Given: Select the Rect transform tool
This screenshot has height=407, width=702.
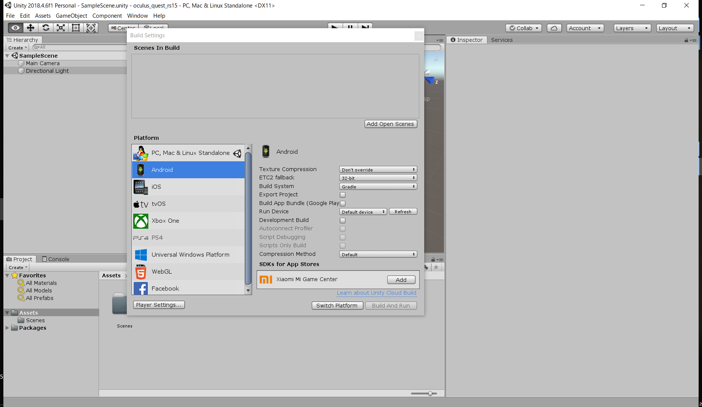Looking at the screenshot, I should [76, 28].
